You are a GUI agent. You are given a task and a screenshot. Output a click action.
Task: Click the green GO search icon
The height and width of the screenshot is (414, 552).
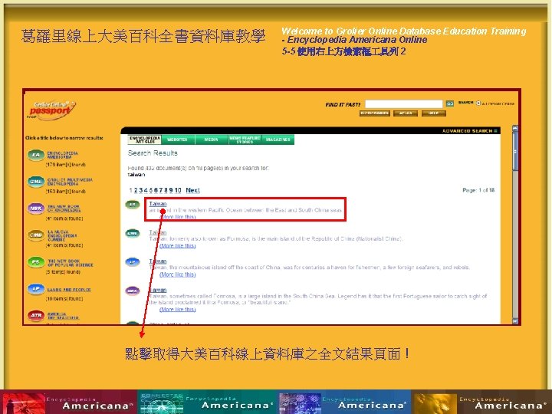point(449,103)
